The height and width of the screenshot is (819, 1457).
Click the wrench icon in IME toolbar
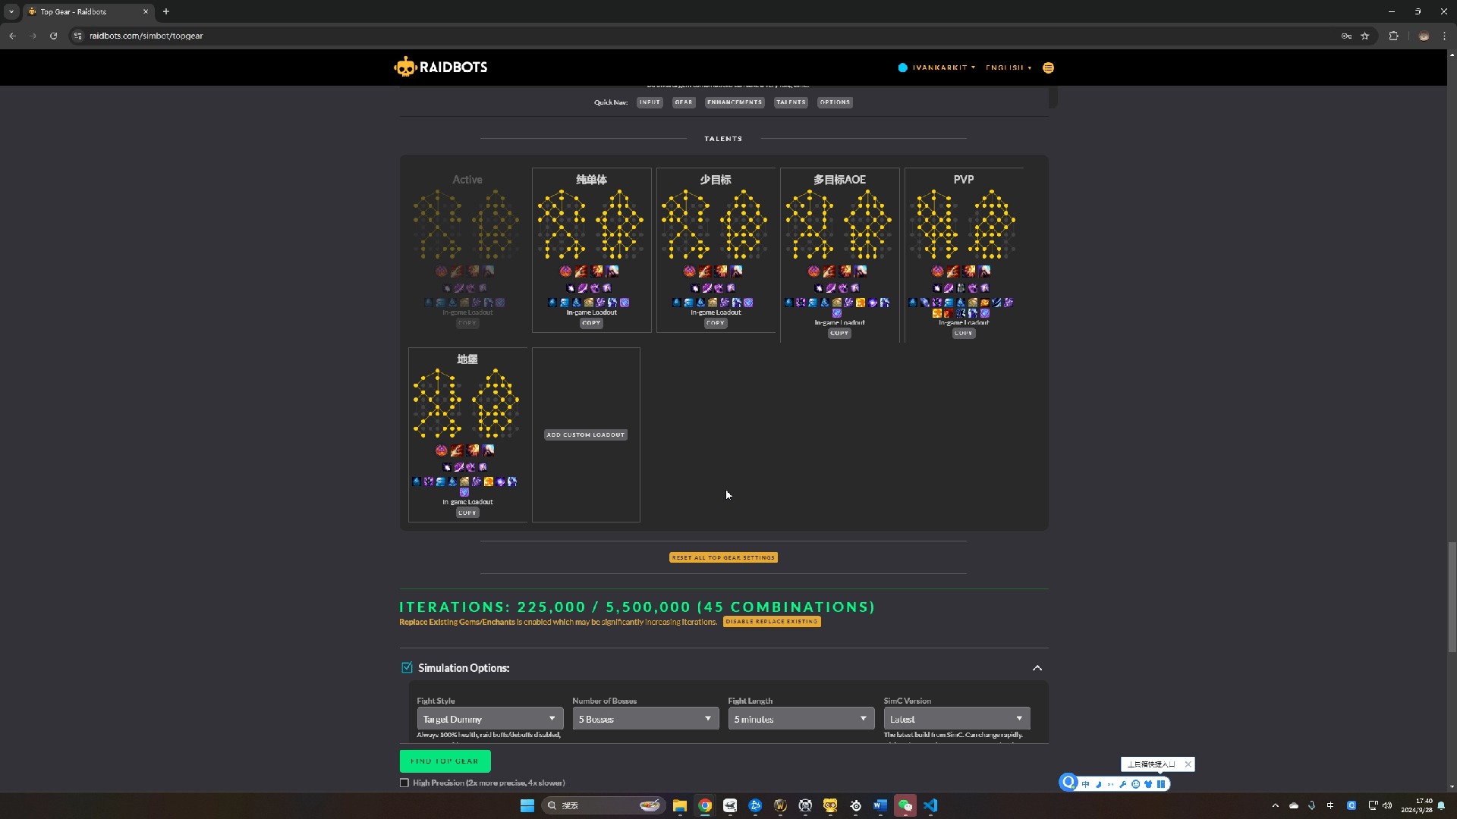[1123, 784]
